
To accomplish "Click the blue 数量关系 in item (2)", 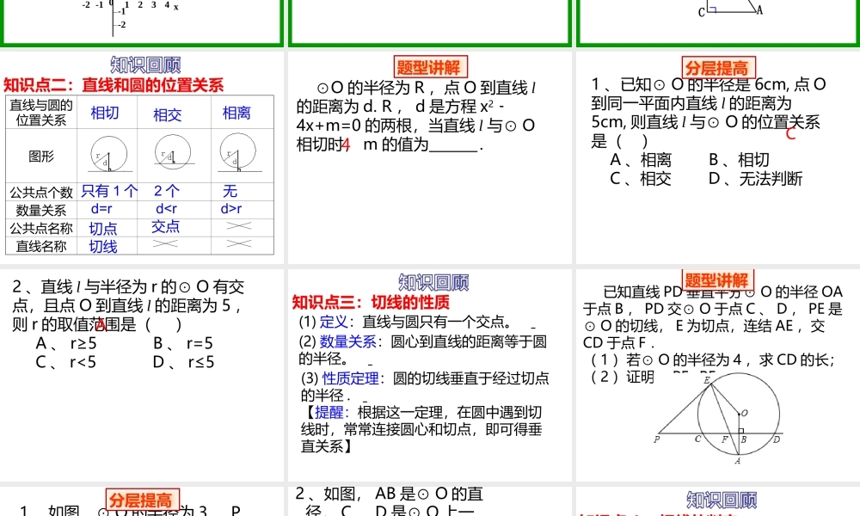I will 347,341.
